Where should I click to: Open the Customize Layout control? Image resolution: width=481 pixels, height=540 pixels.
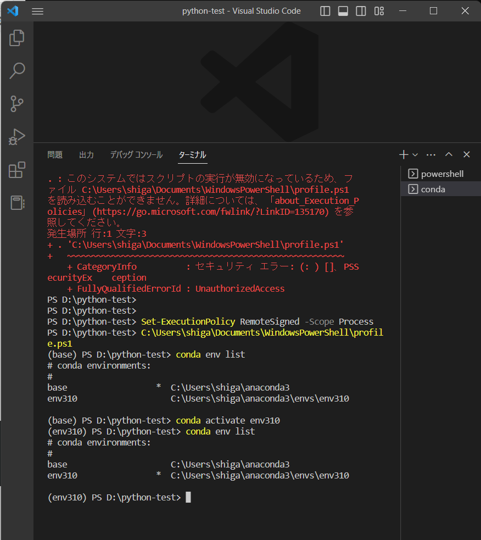pyautogui.click(x=378, y=11)
